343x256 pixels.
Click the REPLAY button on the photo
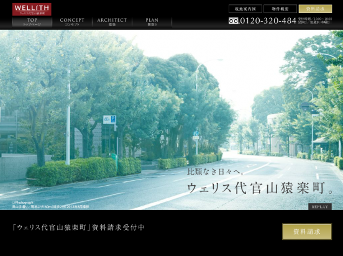point(320,206)
